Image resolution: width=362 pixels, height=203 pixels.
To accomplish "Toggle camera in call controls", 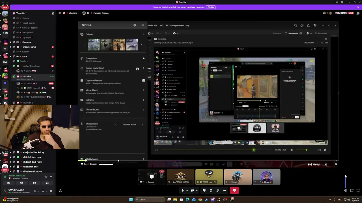I will pos(192,191).
